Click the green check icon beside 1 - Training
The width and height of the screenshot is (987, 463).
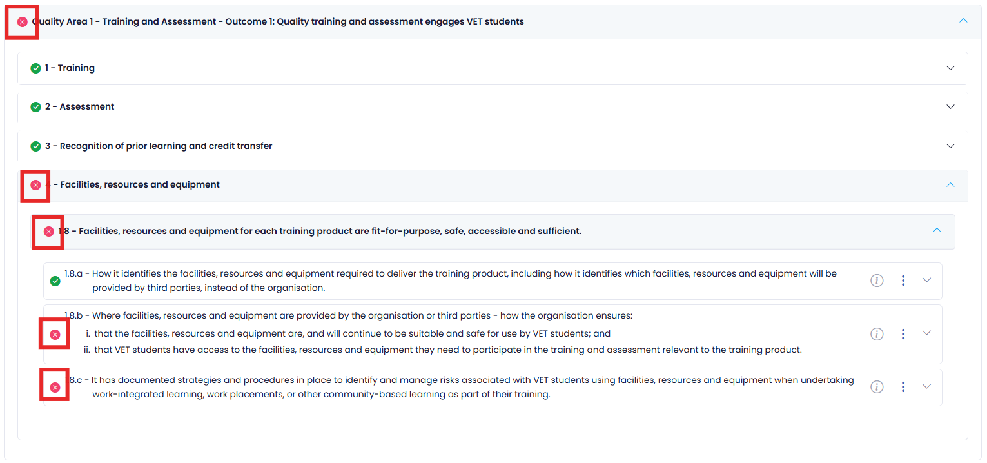click(36, 68)
